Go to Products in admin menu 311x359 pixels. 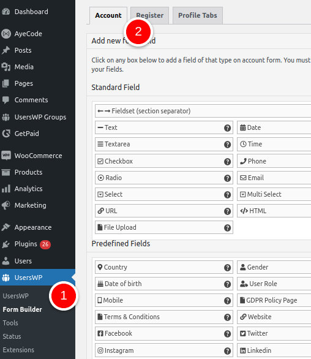(x=37, y=172)
